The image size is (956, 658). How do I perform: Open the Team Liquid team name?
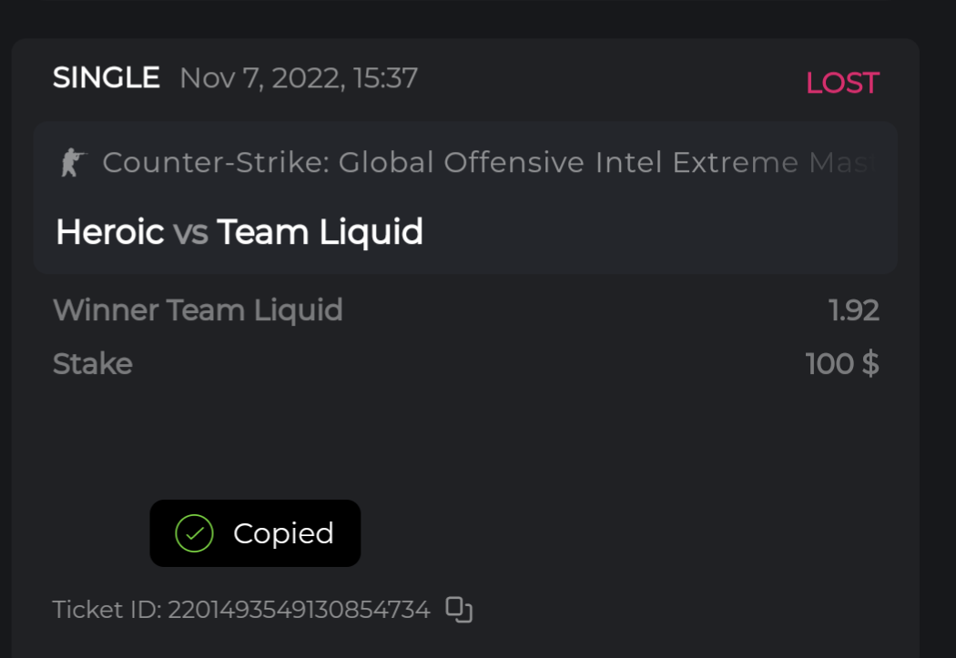[320, 232]
